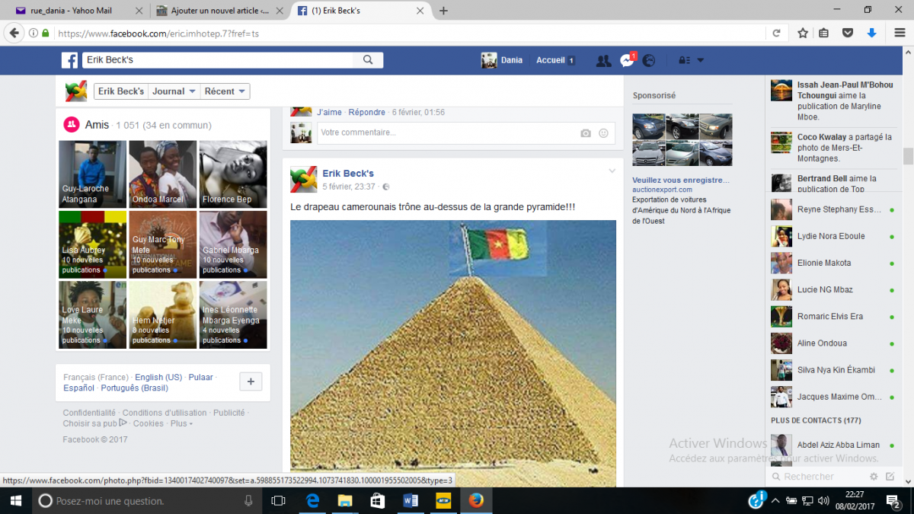Open Guy-Laroche Atangana friend thumbnail
This screenshot has height=514, width=914.
91,174
